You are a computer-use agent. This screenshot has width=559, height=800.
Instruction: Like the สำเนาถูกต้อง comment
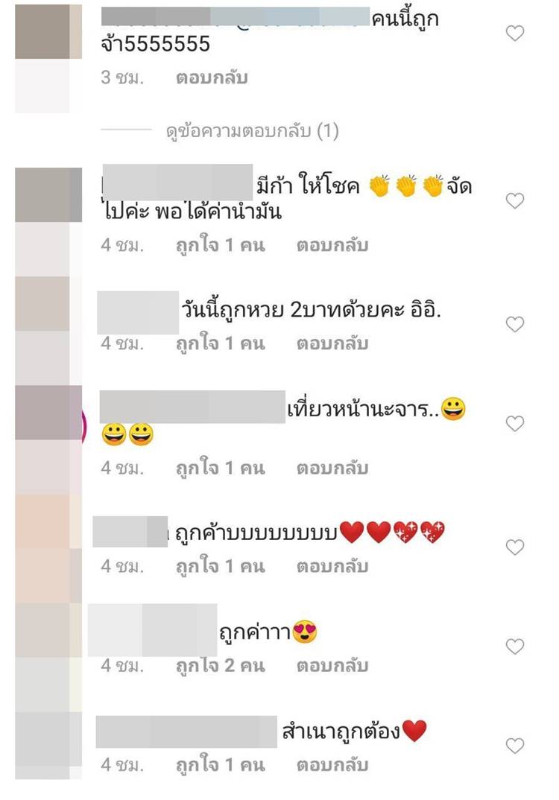coord(514,746)
